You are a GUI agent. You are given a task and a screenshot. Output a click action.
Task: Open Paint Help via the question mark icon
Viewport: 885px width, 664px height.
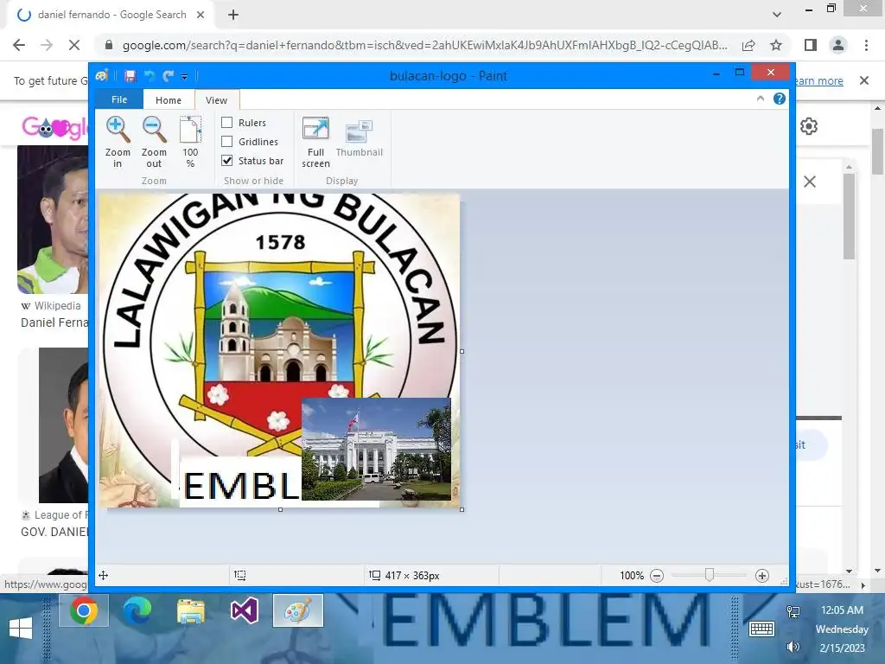[x=780, y=99]
